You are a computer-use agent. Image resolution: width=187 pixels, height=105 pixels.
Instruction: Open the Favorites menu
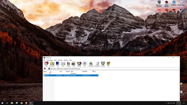60,60
